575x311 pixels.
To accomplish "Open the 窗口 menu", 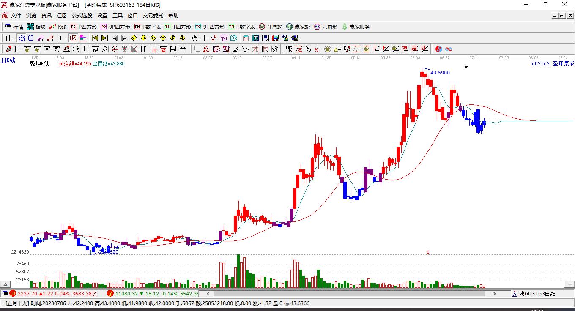I will (133, 16).
